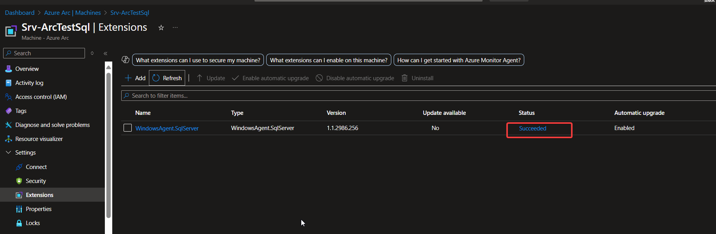
Task: Navigate to Azure Arc | Machines breadcrumb
Action: (72, 13)
